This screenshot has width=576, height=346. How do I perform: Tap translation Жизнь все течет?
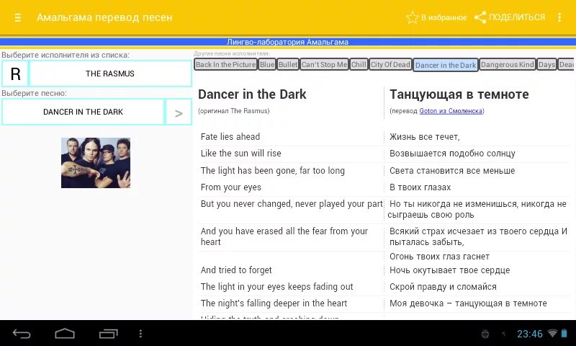[425, 137]
